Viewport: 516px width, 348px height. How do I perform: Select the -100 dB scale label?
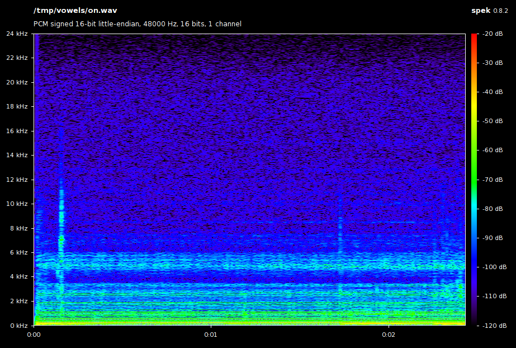(x=493, y=267)
